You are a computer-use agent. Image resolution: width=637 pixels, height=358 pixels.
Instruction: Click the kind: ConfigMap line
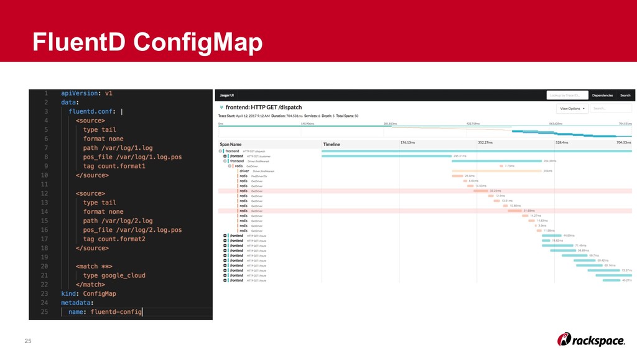88,293
